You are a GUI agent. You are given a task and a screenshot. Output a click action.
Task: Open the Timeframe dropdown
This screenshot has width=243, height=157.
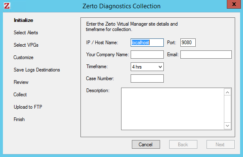(147, 67)
